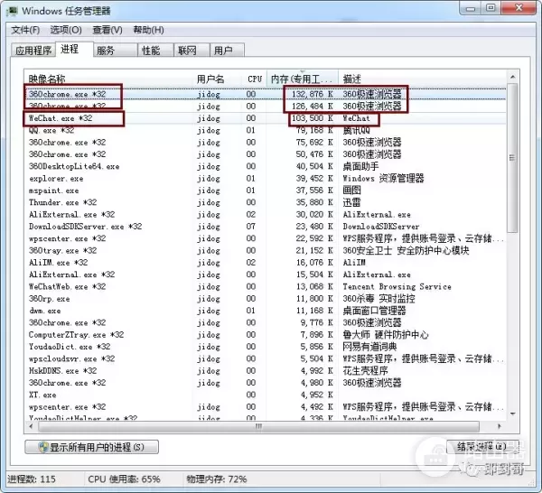The height and width of the screenshot is (493, 542).
Task: Click the 103,500 K memory value
Action: (x=313, y=118)
